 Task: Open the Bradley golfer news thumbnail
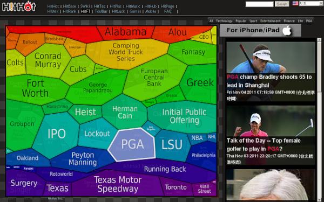[271, 57]
